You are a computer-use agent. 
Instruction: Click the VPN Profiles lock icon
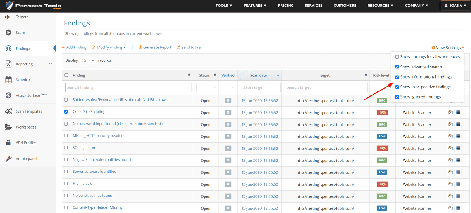coord(9,143)
